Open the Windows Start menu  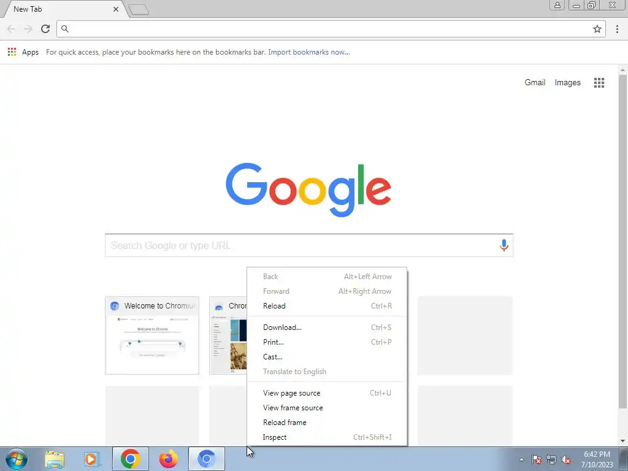pos(16,459)
